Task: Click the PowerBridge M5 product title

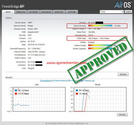Action: [x=13, y=6]
